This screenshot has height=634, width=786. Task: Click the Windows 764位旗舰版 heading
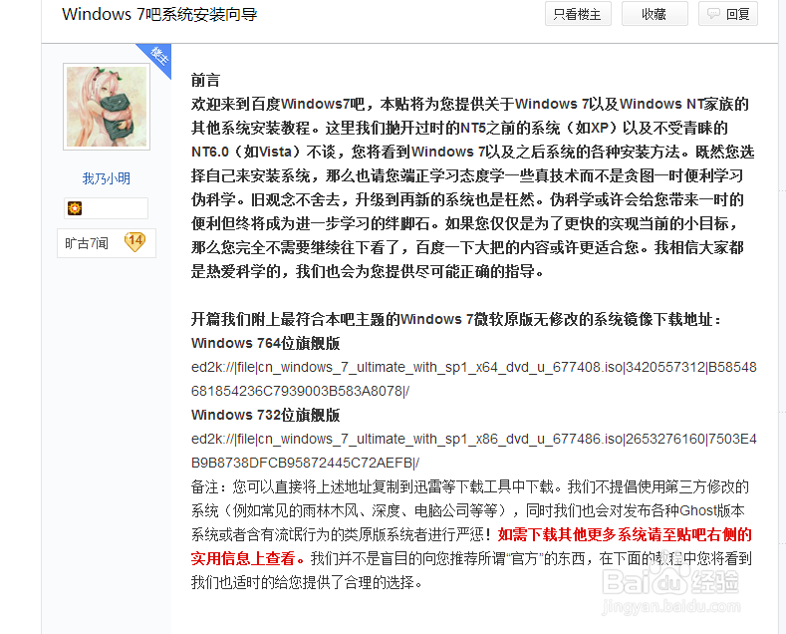pos(266,343)
